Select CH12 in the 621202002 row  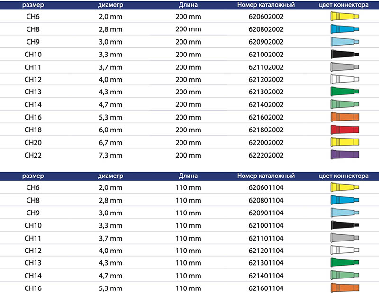33,79
